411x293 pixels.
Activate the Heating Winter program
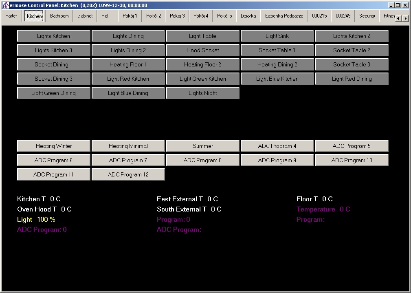(x=53, y=146)
